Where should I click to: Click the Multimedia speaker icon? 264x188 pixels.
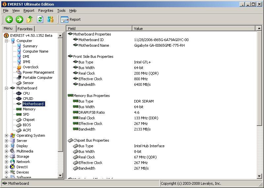coord(13,151)
